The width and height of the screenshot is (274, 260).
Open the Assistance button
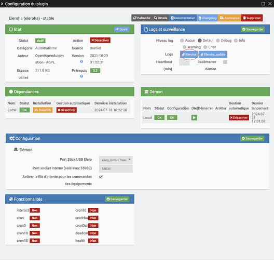tap(229, 18)
